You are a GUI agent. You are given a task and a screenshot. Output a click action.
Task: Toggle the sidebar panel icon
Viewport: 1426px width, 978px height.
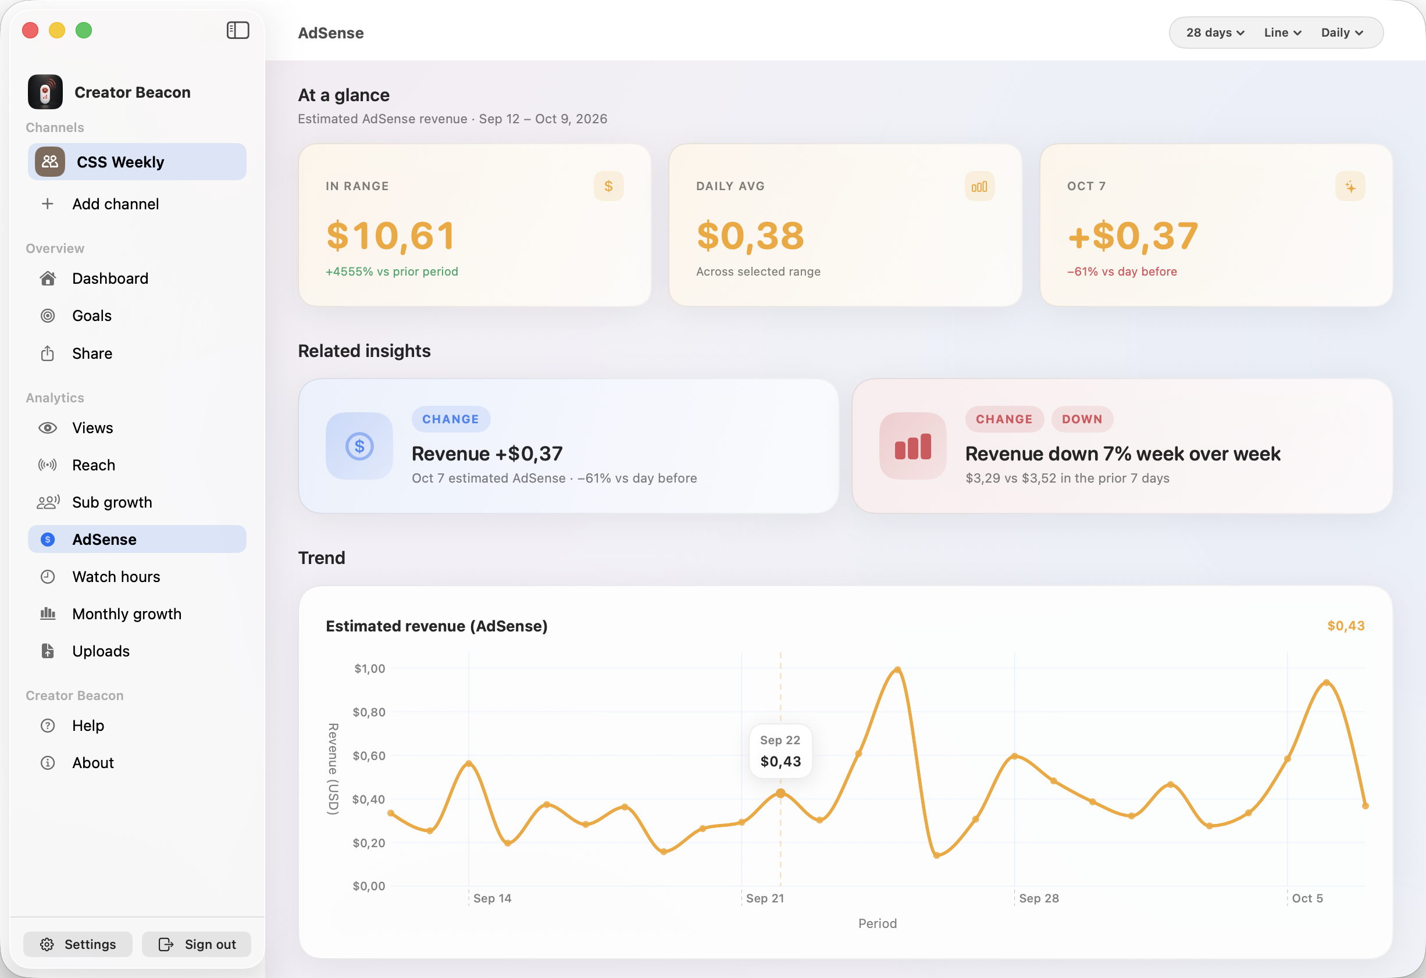[237, 30]
